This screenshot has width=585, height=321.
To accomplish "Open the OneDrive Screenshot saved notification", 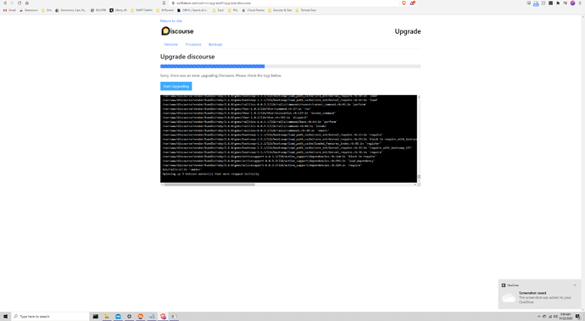I will click(x=539, y=294).
